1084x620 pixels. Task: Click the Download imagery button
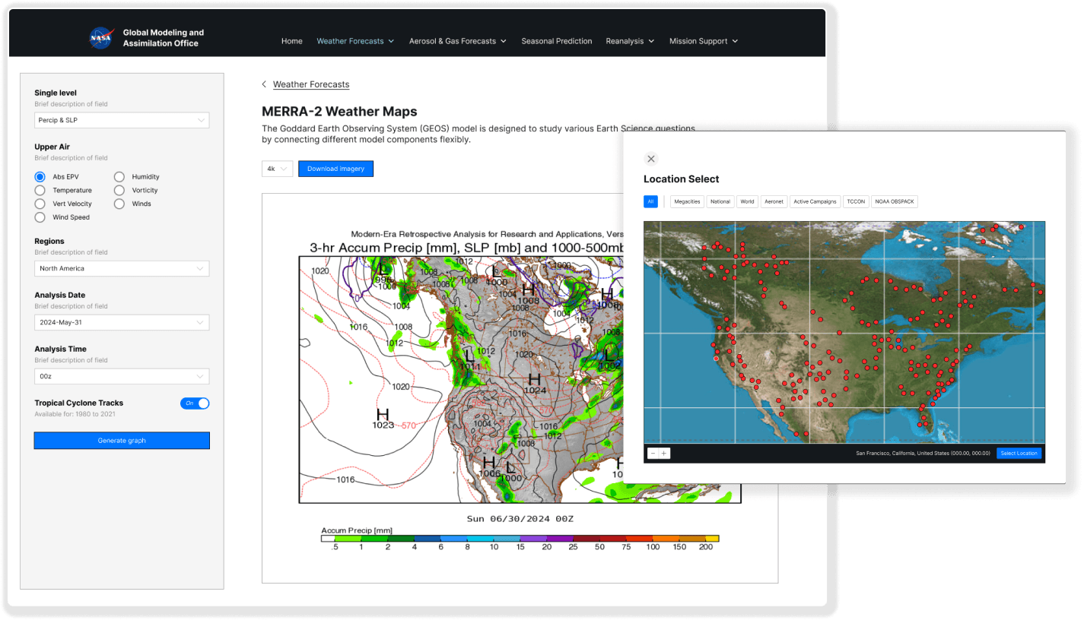click(335, 169)
